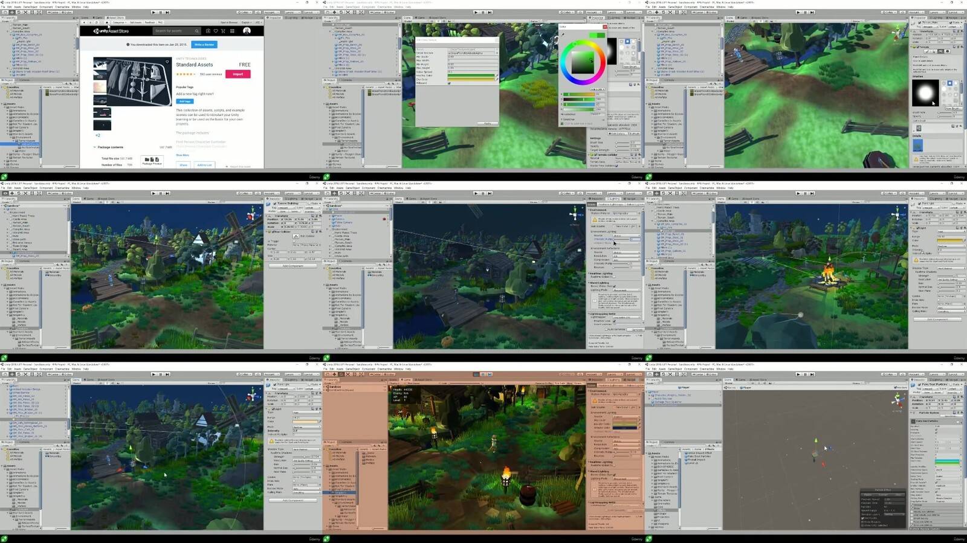
Task: Open the GameObject menu in top-left window
Action: [x=30, y=7]
